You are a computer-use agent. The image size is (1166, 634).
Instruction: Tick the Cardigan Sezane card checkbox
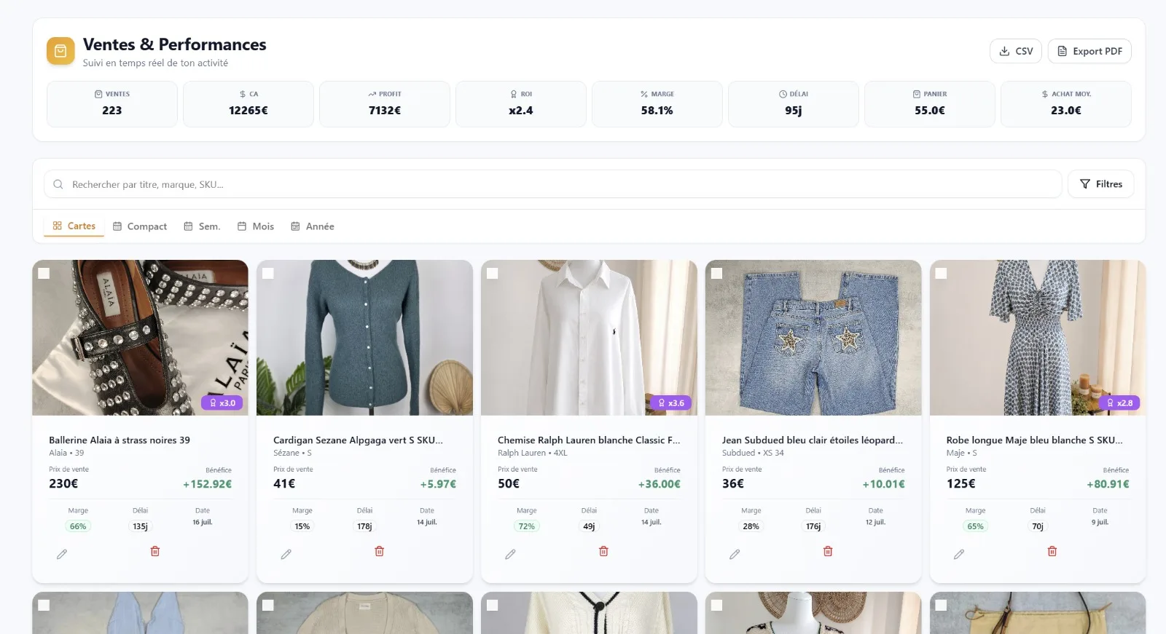(268, 273)
